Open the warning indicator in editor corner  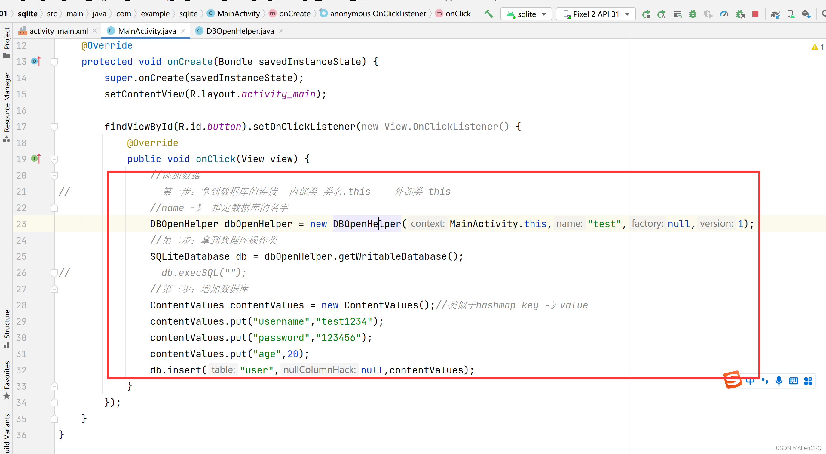pos(817,47)
